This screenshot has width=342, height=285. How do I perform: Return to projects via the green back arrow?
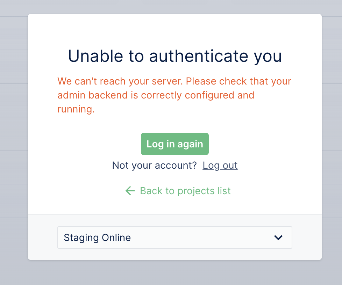pyautogui.click(x=130, y=191)
